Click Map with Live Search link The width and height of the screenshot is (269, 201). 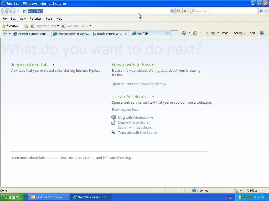[134, 122]
